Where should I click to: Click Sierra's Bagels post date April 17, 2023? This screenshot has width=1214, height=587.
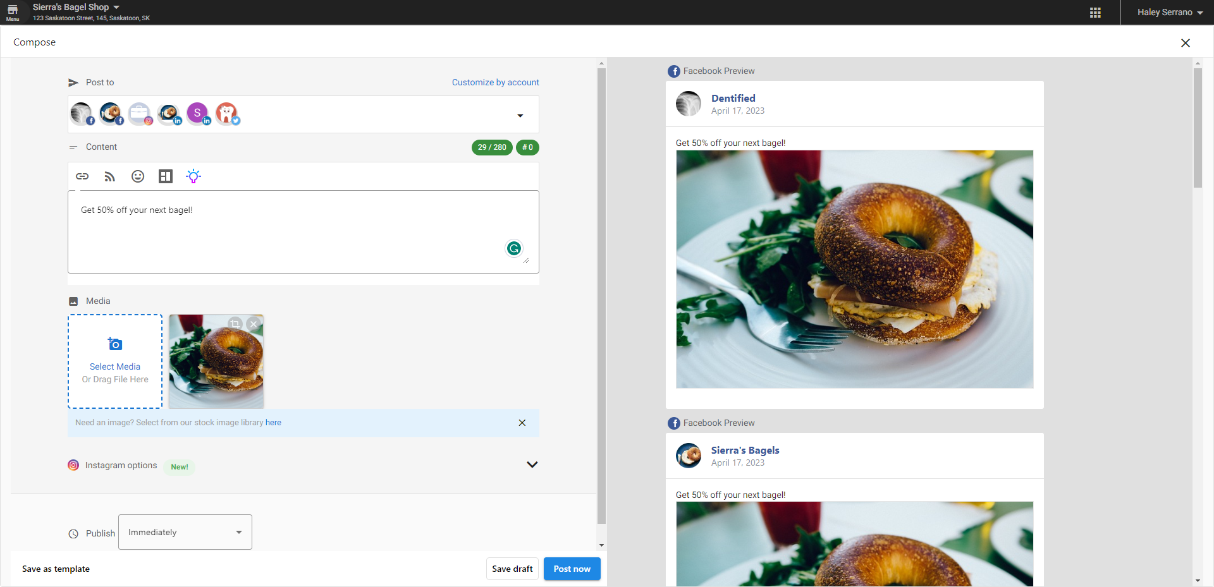pyautogui.click(x=737, y=463)
